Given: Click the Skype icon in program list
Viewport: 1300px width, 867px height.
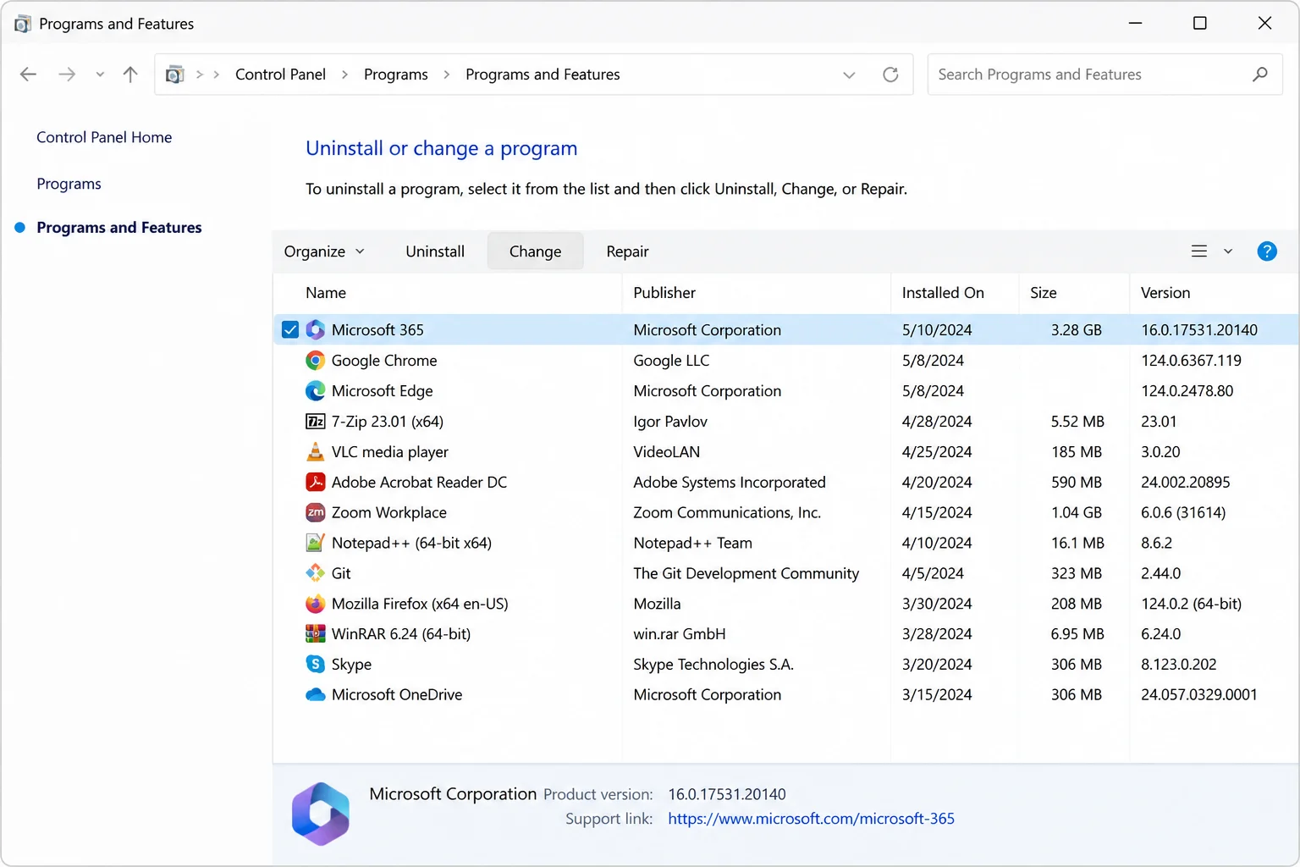Looking at the screenshot, I should (x=316, y=664).
